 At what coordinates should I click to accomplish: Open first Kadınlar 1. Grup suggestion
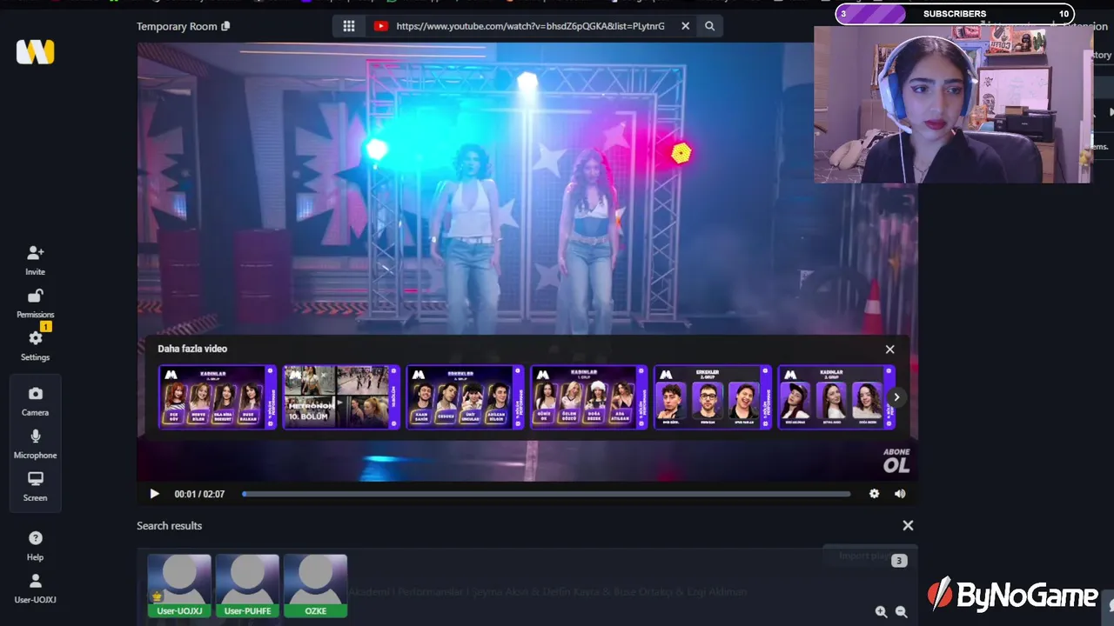218,397
